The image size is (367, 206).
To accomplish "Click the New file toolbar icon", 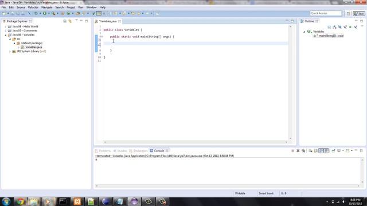I will [4, 14].
